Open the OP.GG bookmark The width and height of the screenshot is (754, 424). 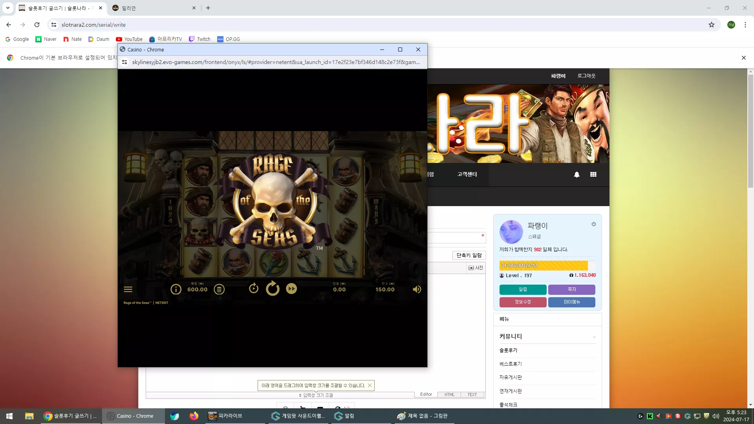click(x=229, y=39)
